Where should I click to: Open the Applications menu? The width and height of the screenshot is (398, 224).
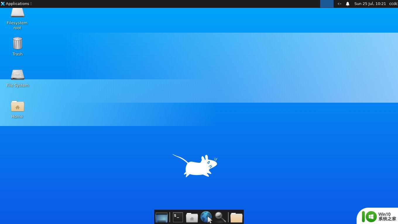16,3
